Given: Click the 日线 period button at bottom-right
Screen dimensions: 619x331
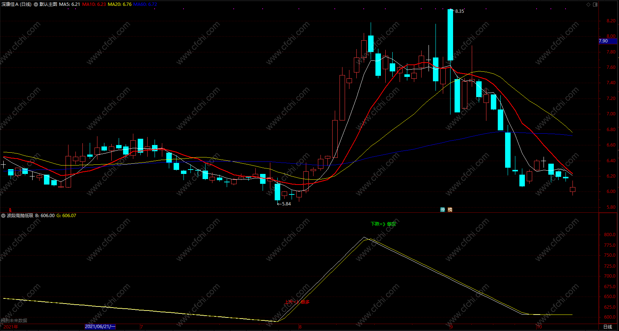Looking at the screenshot, I should pyautogui.click(x=608, y=327).
